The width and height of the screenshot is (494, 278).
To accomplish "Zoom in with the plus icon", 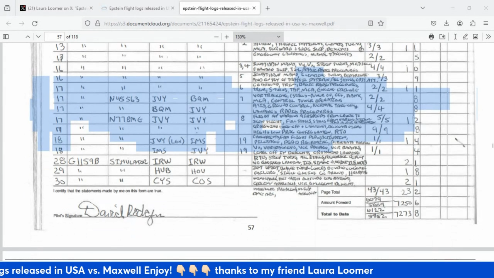I will point(227,36).
